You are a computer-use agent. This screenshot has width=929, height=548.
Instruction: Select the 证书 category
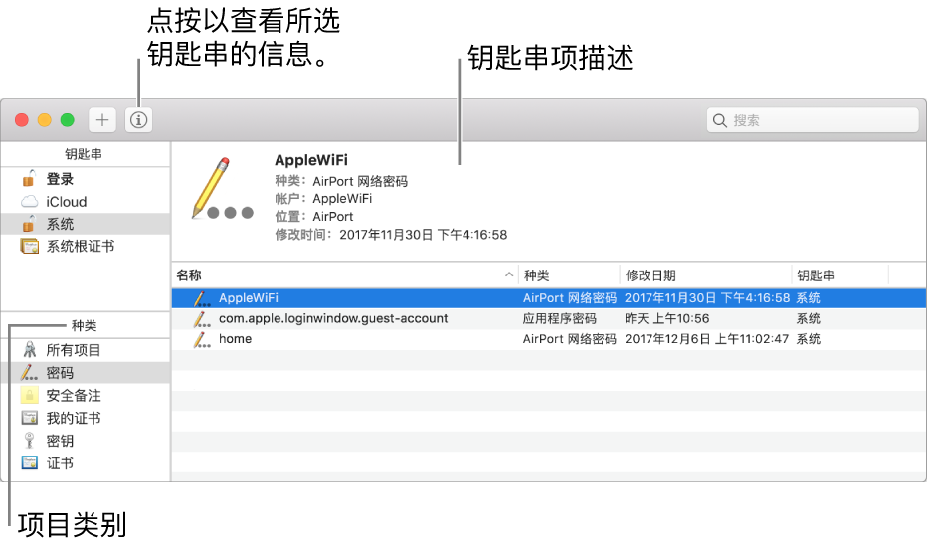pyautogui.click(x=86, y=462)
